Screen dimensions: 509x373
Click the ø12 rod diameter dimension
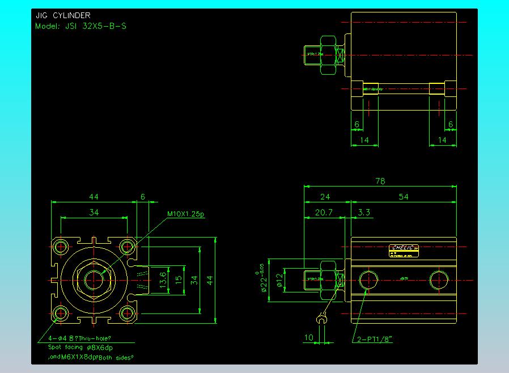click(x=278, y=280)
